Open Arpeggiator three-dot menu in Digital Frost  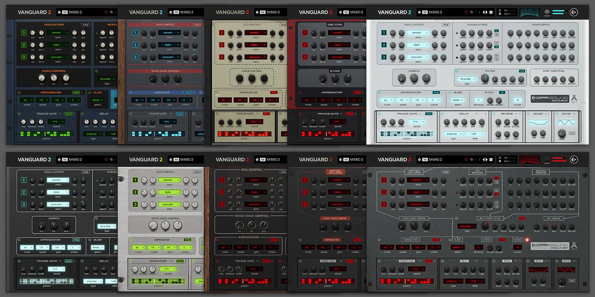point(441,93)
